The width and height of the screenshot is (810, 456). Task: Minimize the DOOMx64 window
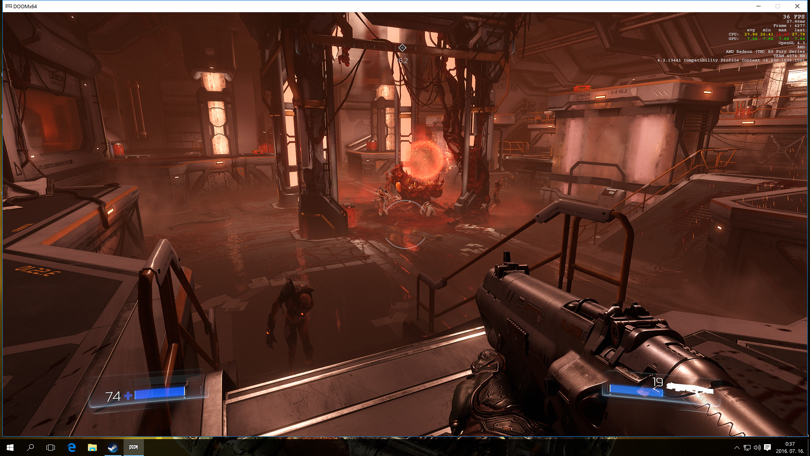pyautogui.click(x=758, y=6)
